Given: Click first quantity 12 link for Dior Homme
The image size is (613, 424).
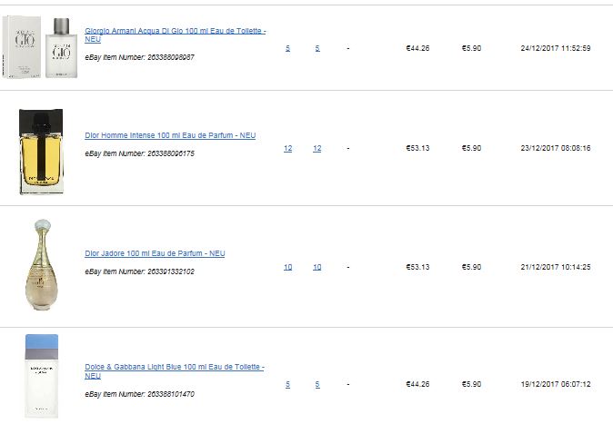Looking at the screenshot, I should click(x=287, y=148).
